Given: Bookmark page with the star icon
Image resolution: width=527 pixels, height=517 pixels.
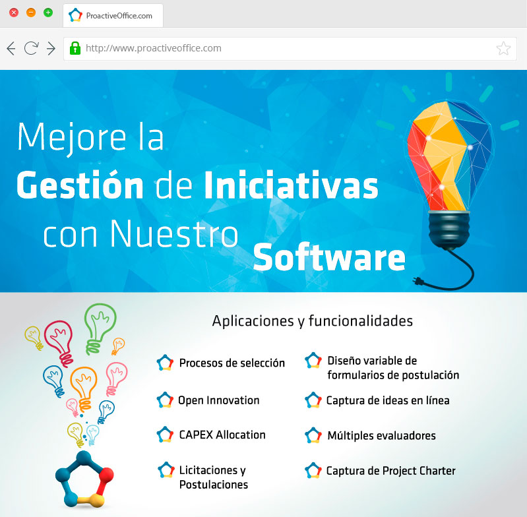Looking at the screenshot, I should [503, 48].
